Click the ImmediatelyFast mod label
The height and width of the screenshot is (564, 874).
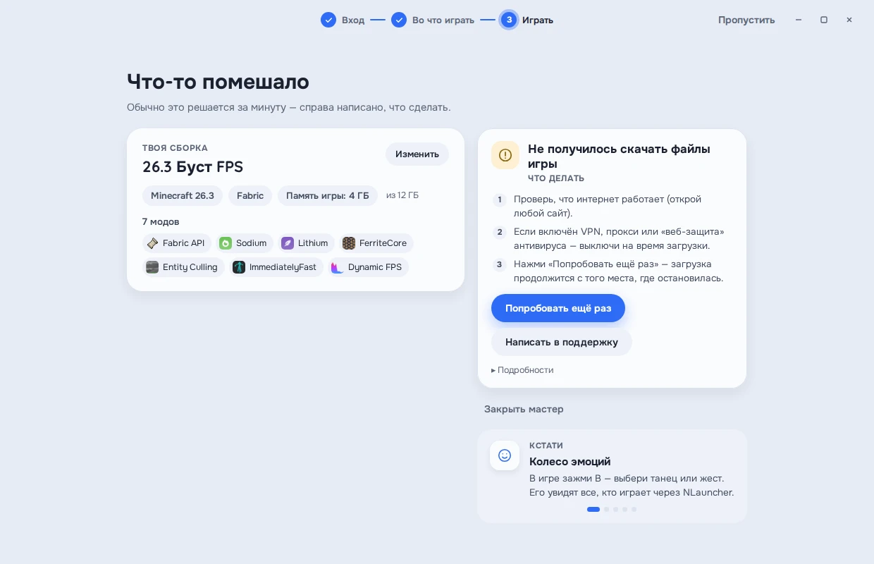click(283, 267)
